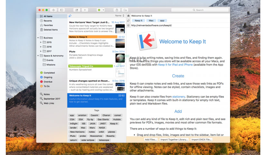Collapse Space & Astronomy folder triangle

point(38,56)
